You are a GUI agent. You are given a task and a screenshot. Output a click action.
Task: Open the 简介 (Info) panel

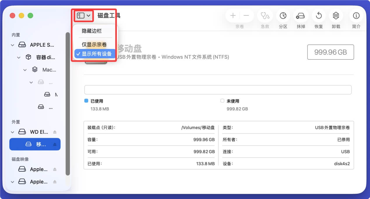click(356, 16)
